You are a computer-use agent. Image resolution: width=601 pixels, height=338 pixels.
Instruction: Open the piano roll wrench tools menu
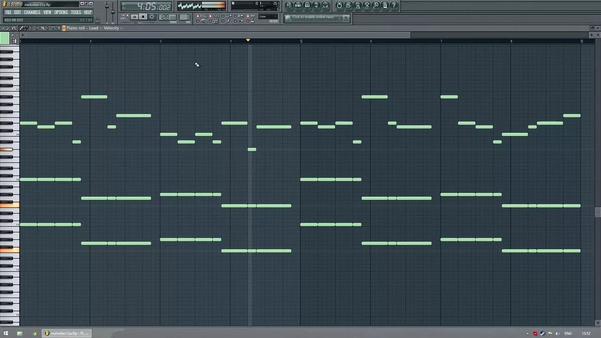click(8, 28)
